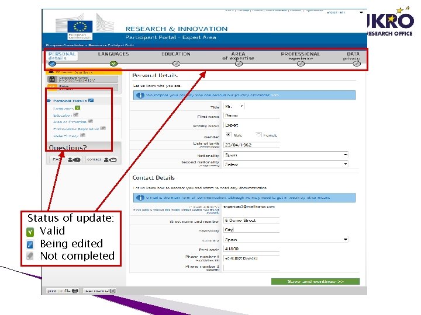This screenshot has height=315, width=421.
Task: Click the privacy statement link in blue notice
Action: [x=275, y=95]
